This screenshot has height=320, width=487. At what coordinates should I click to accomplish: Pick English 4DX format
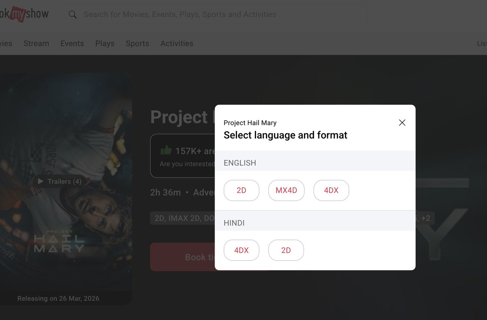(331, 190)
